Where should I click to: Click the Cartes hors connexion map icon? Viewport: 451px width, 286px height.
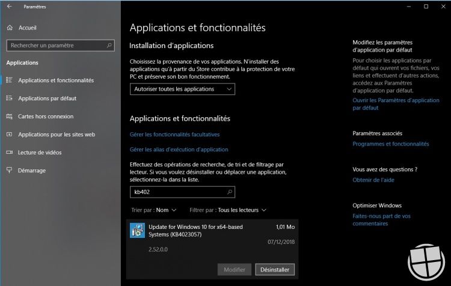point(10,116)
